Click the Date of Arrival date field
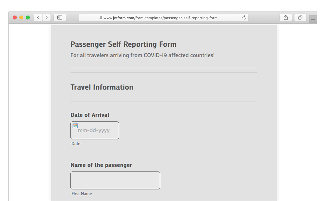This screenshot has width=323, height=201. pos(96,131)
